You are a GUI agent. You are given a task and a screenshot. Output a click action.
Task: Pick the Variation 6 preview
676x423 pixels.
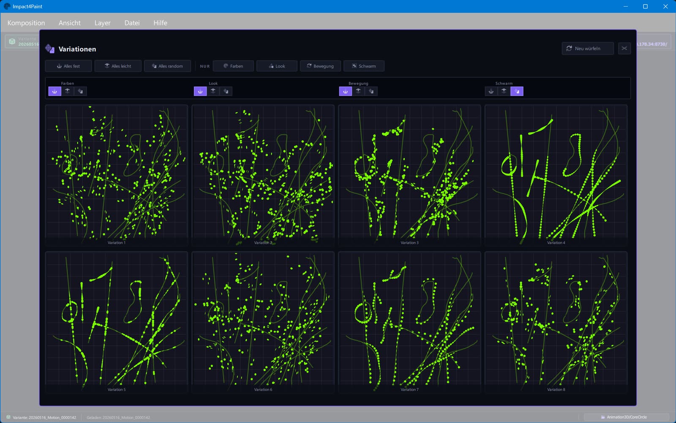click(263, 323)
